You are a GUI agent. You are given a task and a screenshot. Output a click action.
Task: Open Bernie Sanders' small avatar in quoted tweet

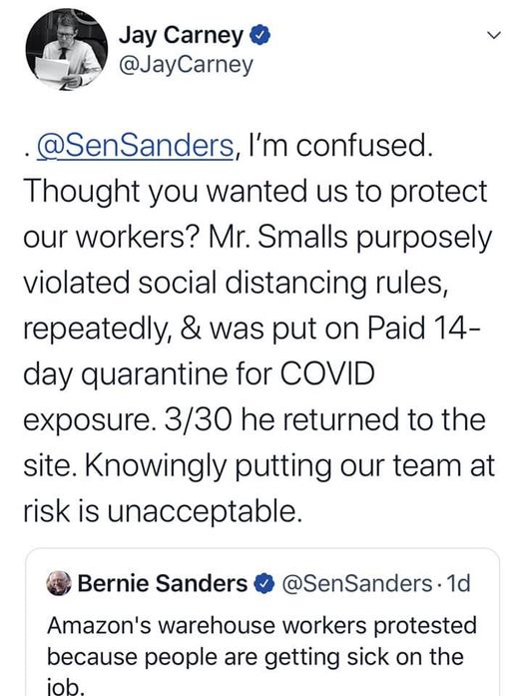point(59,584)
